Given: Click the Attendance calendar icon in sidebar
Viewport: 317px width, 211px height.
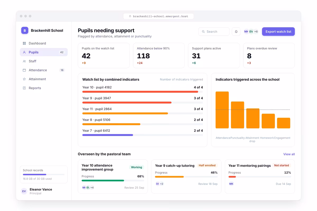Looking at the screenshot, I should (24, 70).
